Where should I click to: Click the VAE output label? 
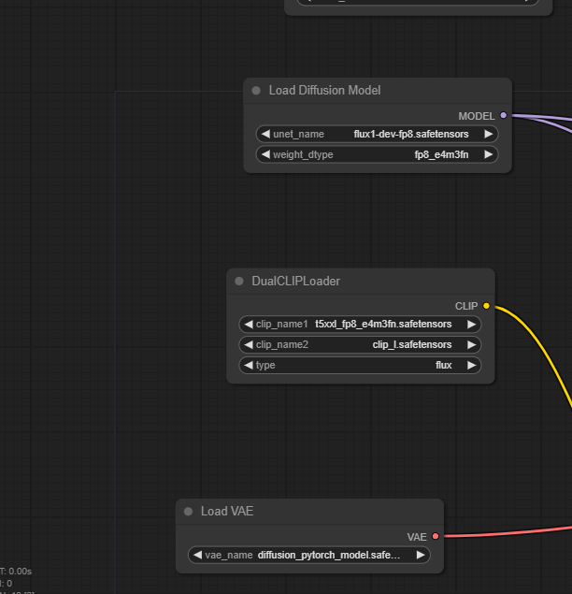coord(417,537)
